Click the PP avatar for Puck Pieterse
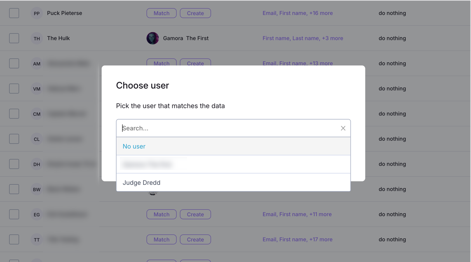 pos(37,13)
